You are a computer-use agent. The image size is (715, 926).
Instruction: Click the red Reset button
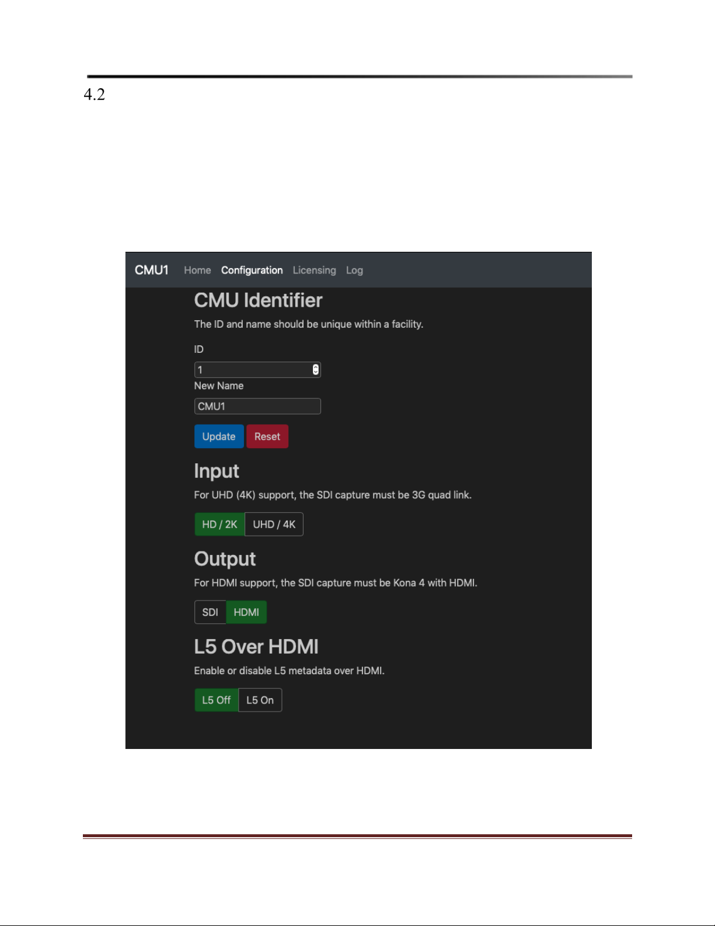tap(267, 436)
